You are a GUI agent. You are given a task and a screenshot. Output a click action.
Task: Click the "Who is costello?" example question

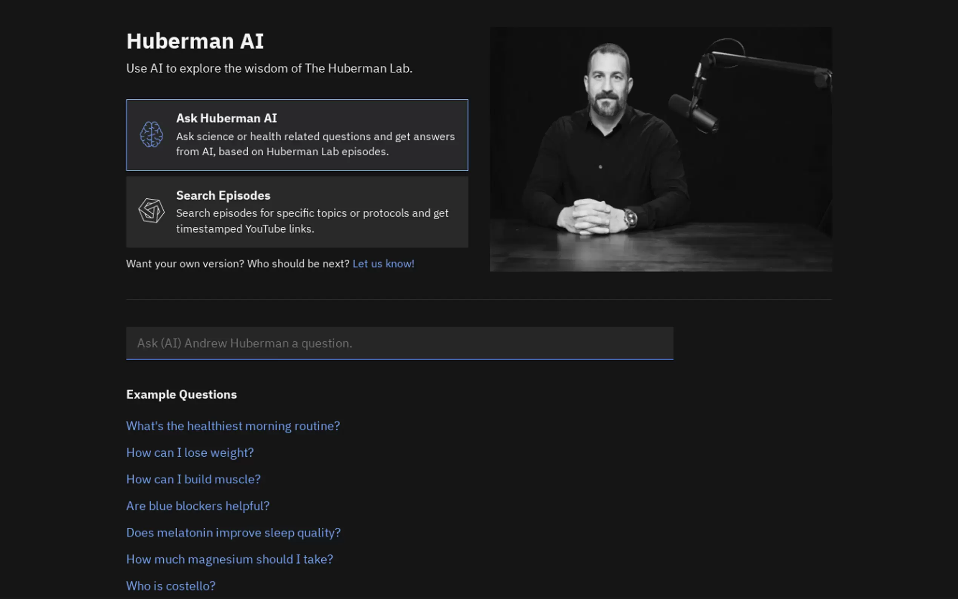click(x=171, y=586)
